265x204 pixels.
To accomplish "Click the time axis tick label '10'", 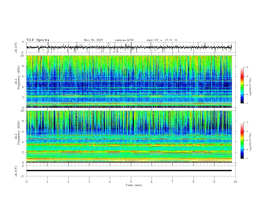I will pyautogui.click(x=235, y=182).
